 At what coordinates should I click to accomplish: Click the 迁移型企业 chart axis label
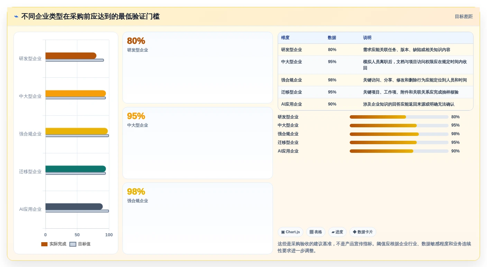point(30,172)
